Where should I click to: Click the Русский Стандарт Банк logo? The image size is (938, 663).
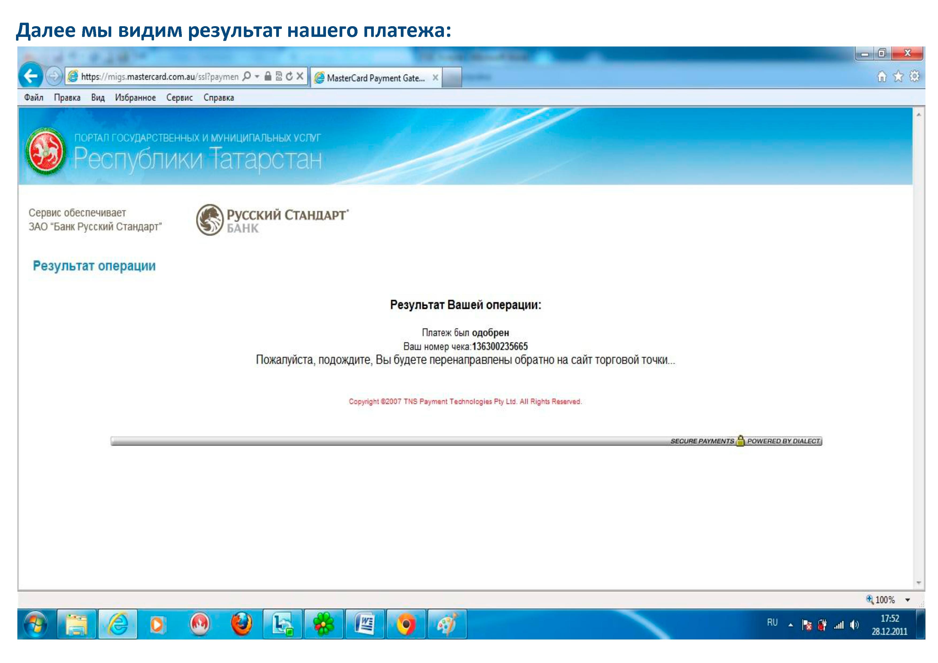[x=272, y=220]
